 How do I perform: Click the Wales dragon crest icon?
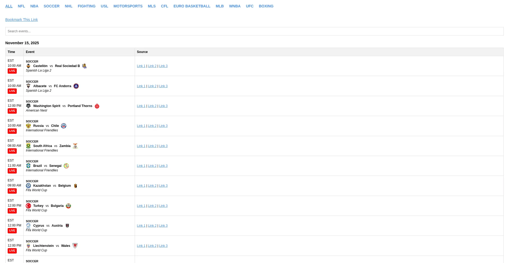click(75, 246)
